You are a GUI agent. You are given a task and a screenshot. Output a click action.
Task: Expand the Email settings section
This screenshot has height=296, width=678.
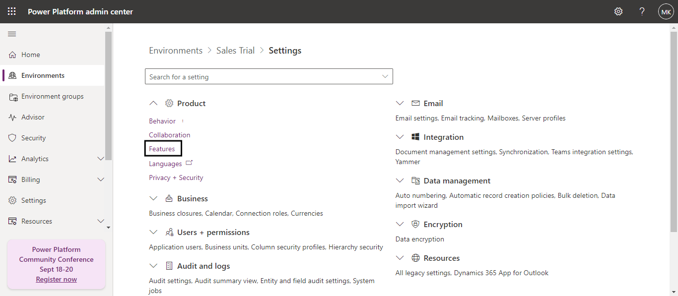pos(400,103)
